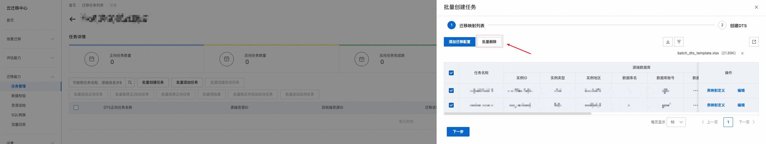
Task: Click the 批量添加任务 button
Action: point(187,82)
